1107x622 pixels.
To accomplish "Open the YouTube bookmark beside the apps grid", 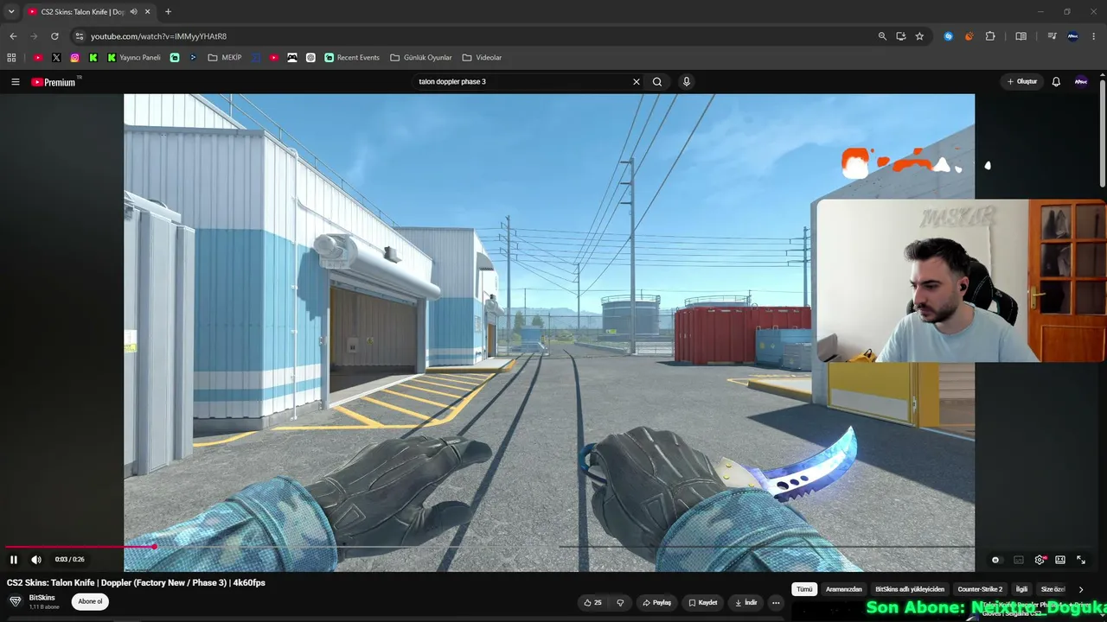I will pyautogui.click(x=38, y=58).
